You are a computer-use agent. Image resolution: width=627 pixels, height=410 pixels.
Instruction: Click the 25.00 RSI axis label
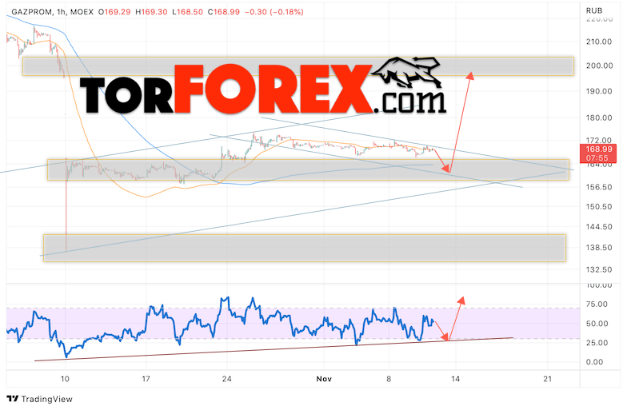[597, 342]
